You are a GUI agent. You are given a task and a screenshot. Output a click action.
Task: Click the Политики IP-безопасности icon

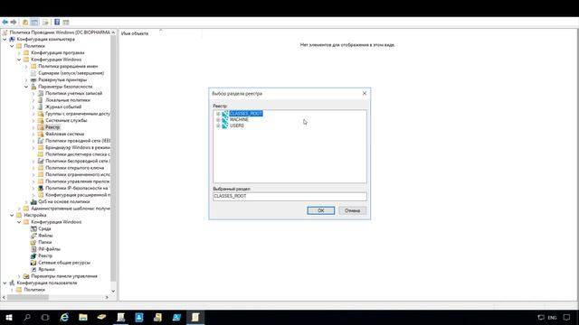[41, 188]
